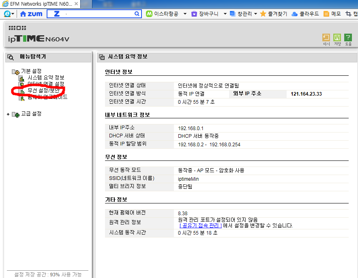The image size is (358, 278).
Task: Click SSID value iptimeMin
Action: 189,179
